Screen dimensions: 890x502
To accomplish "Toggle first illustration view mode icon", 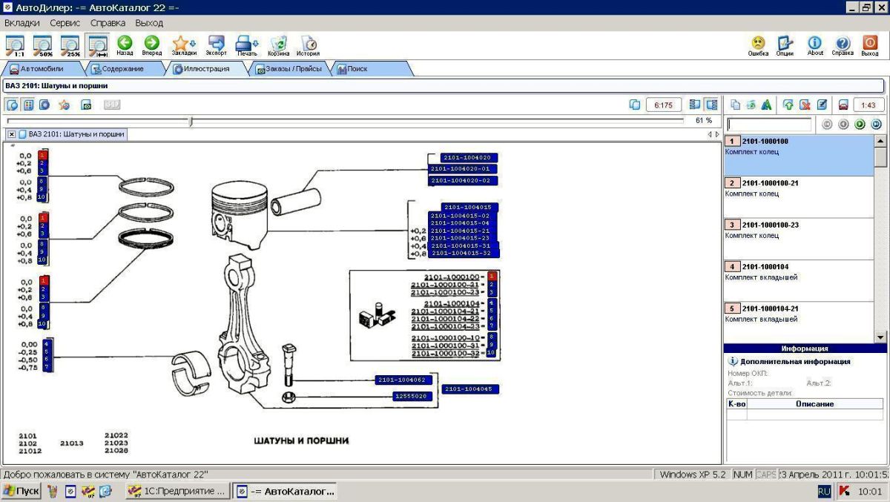I will click(x=13, y=105).
